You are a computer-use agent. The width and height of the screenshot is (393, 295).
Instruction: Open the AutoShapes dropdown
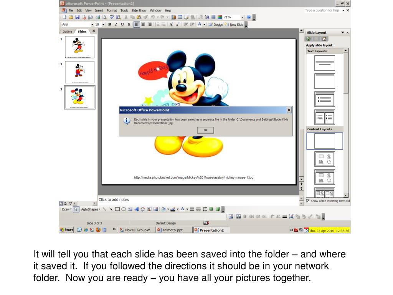tap(91, 209)
